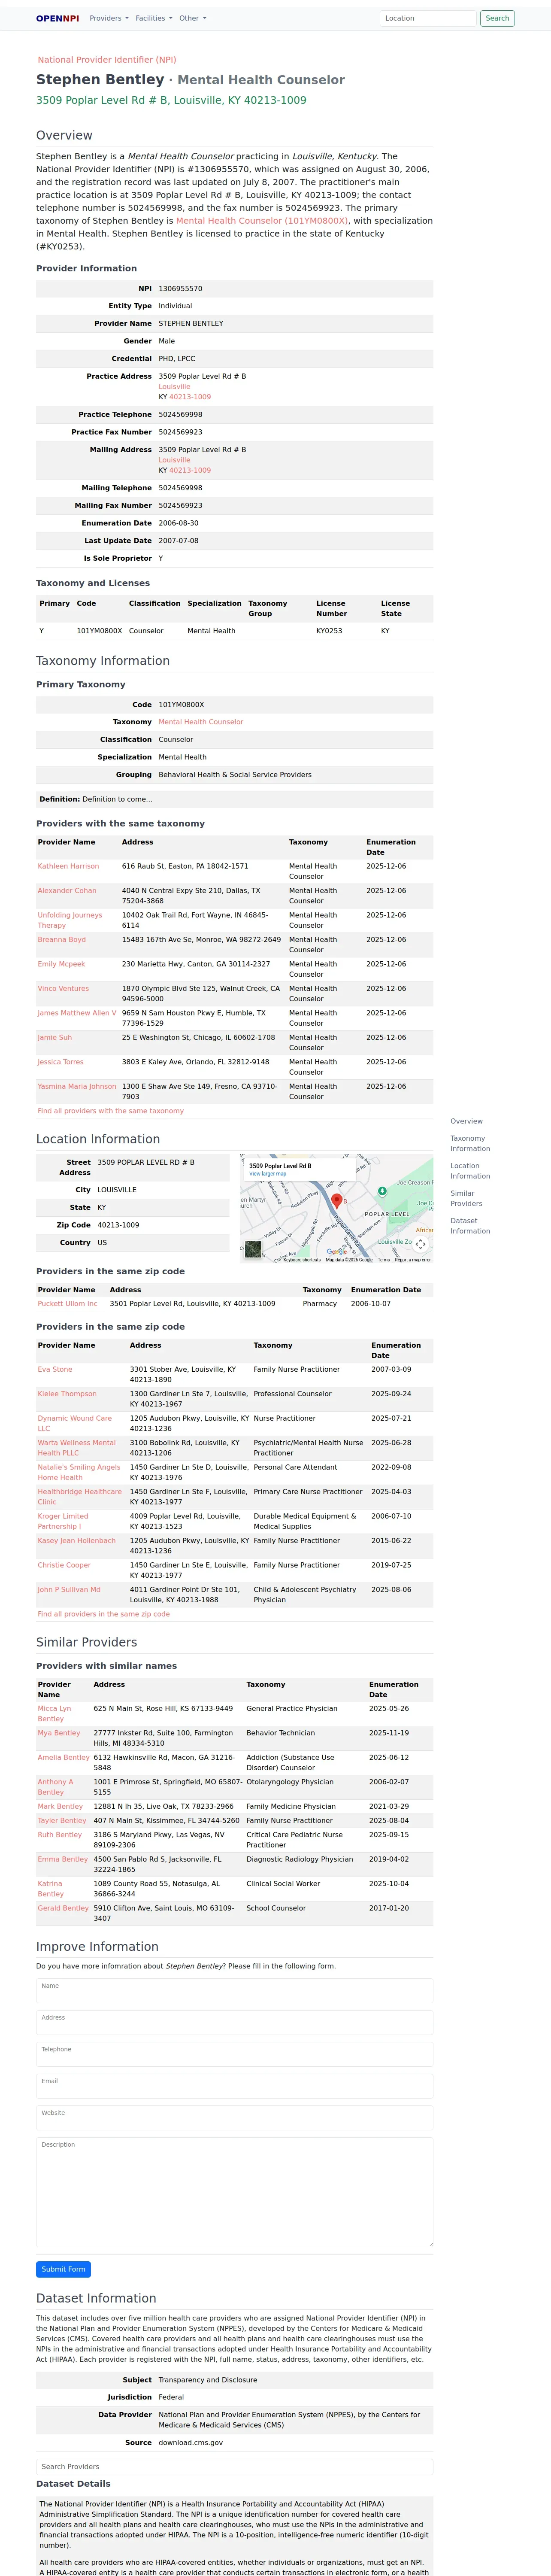Toggle satellite imagery thumbnail on map

coord(253,1248)
